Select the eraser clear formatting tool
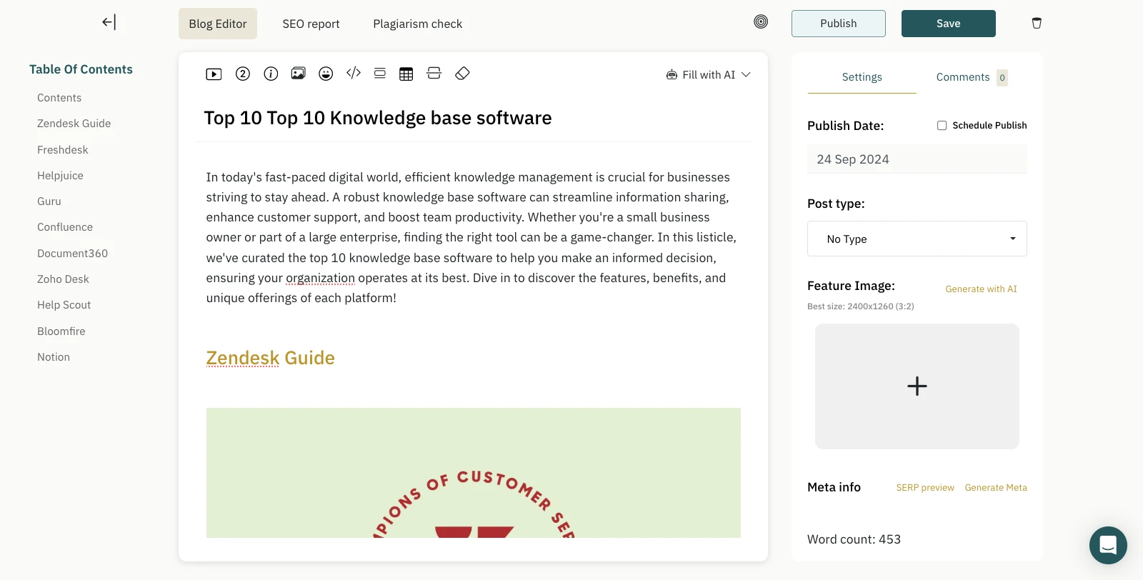Screen dimensions: 1143x580 [462, 73]
